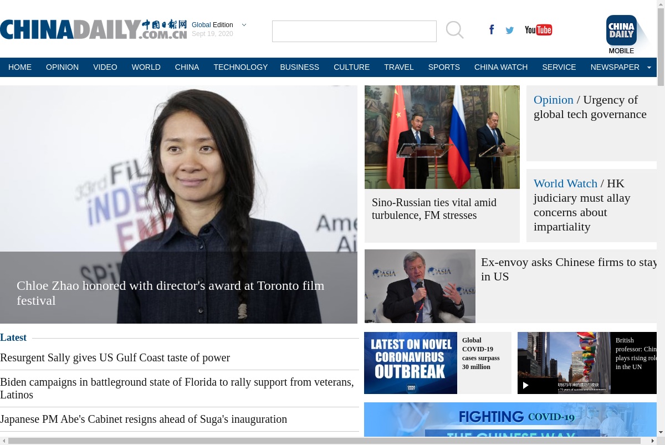
Task: Open the BUSINESS section
Action: [x=300, y=67]
